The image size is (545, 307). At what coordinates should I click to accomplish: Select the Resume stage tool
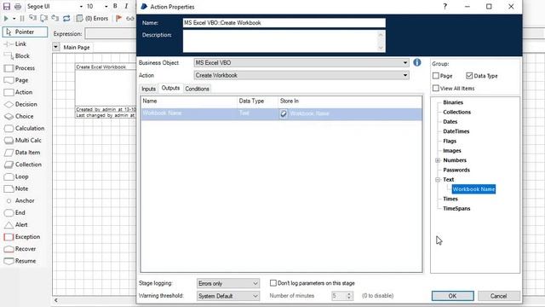tap(20, 261)
